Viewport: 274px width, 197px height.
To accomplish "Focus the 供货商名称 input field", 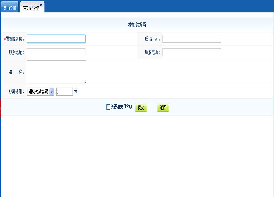I will tap(56, 39).
